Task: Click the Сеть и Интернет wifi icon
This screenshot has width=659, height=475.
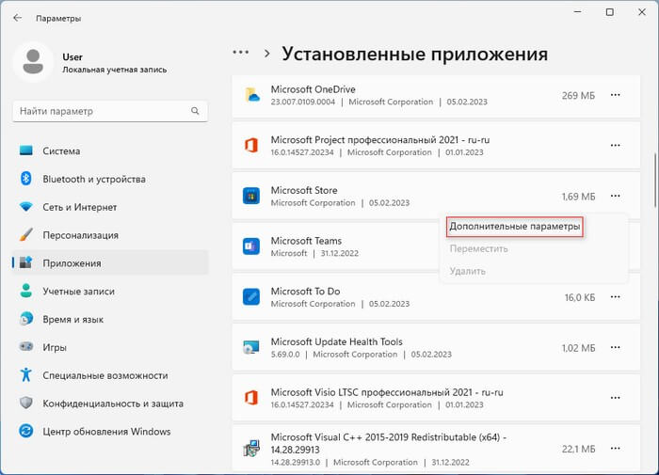Action: 26,207
